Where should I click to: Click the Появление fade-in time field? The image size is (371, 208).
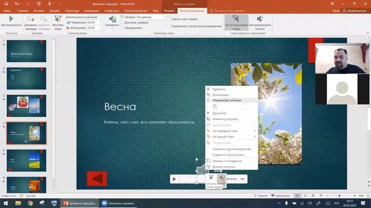pyautogui.click(x=93, y=23)
